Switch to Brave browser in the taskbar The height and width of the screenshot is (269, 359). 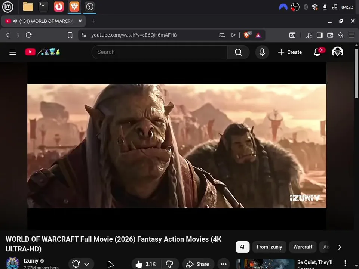click(74, 7)
